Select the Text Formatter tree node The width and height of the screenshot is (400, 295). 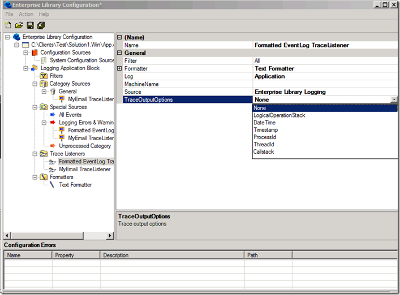click(x=75, y=185)
